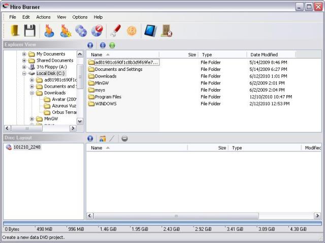
Task: Collapse Local Disk (C:) tree node
Action: (24, 73)
